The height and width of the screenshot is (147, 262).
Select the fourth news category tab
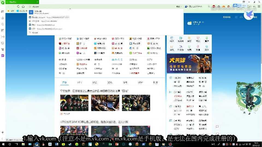(110, 82)
